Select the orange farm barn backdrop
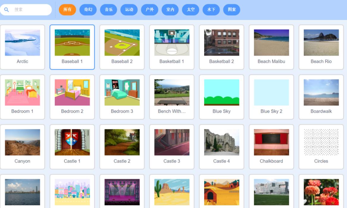This screenshot has height=208, width=347. (221, 191)
